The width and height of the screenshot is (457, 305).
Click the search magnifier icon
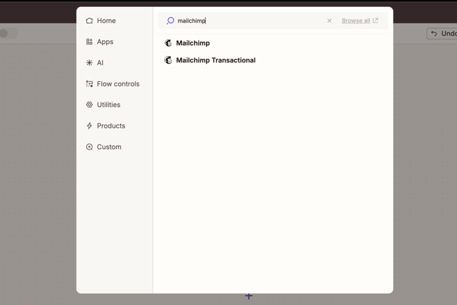[170, 21]
